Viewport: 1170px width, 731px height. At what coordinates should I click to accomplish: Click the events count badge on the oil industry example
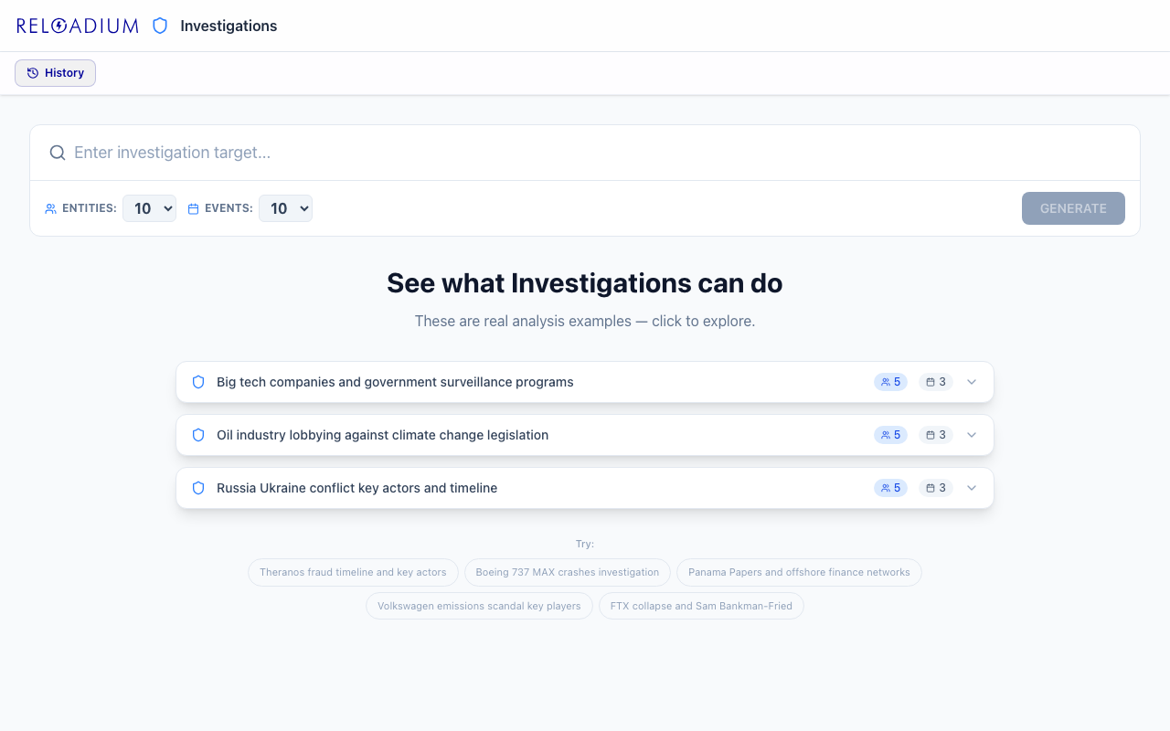coord(935,435)
